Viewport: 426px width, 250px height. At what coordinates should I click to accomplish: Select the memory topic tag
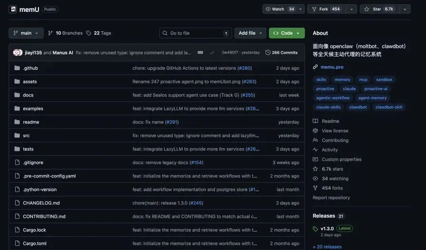[342, 79]
